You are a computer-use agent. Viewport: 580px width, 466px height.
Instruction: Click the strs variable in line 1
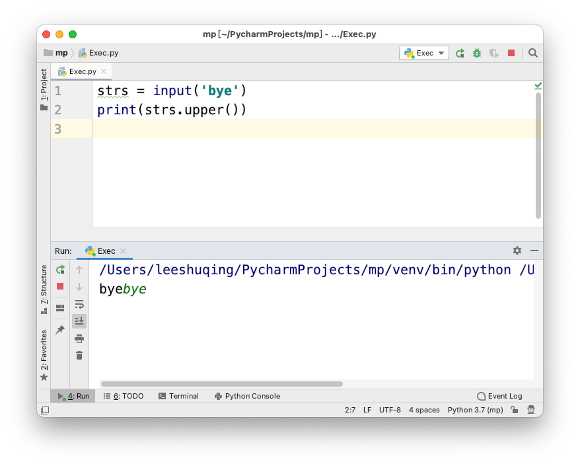click(x=113, y=91)
